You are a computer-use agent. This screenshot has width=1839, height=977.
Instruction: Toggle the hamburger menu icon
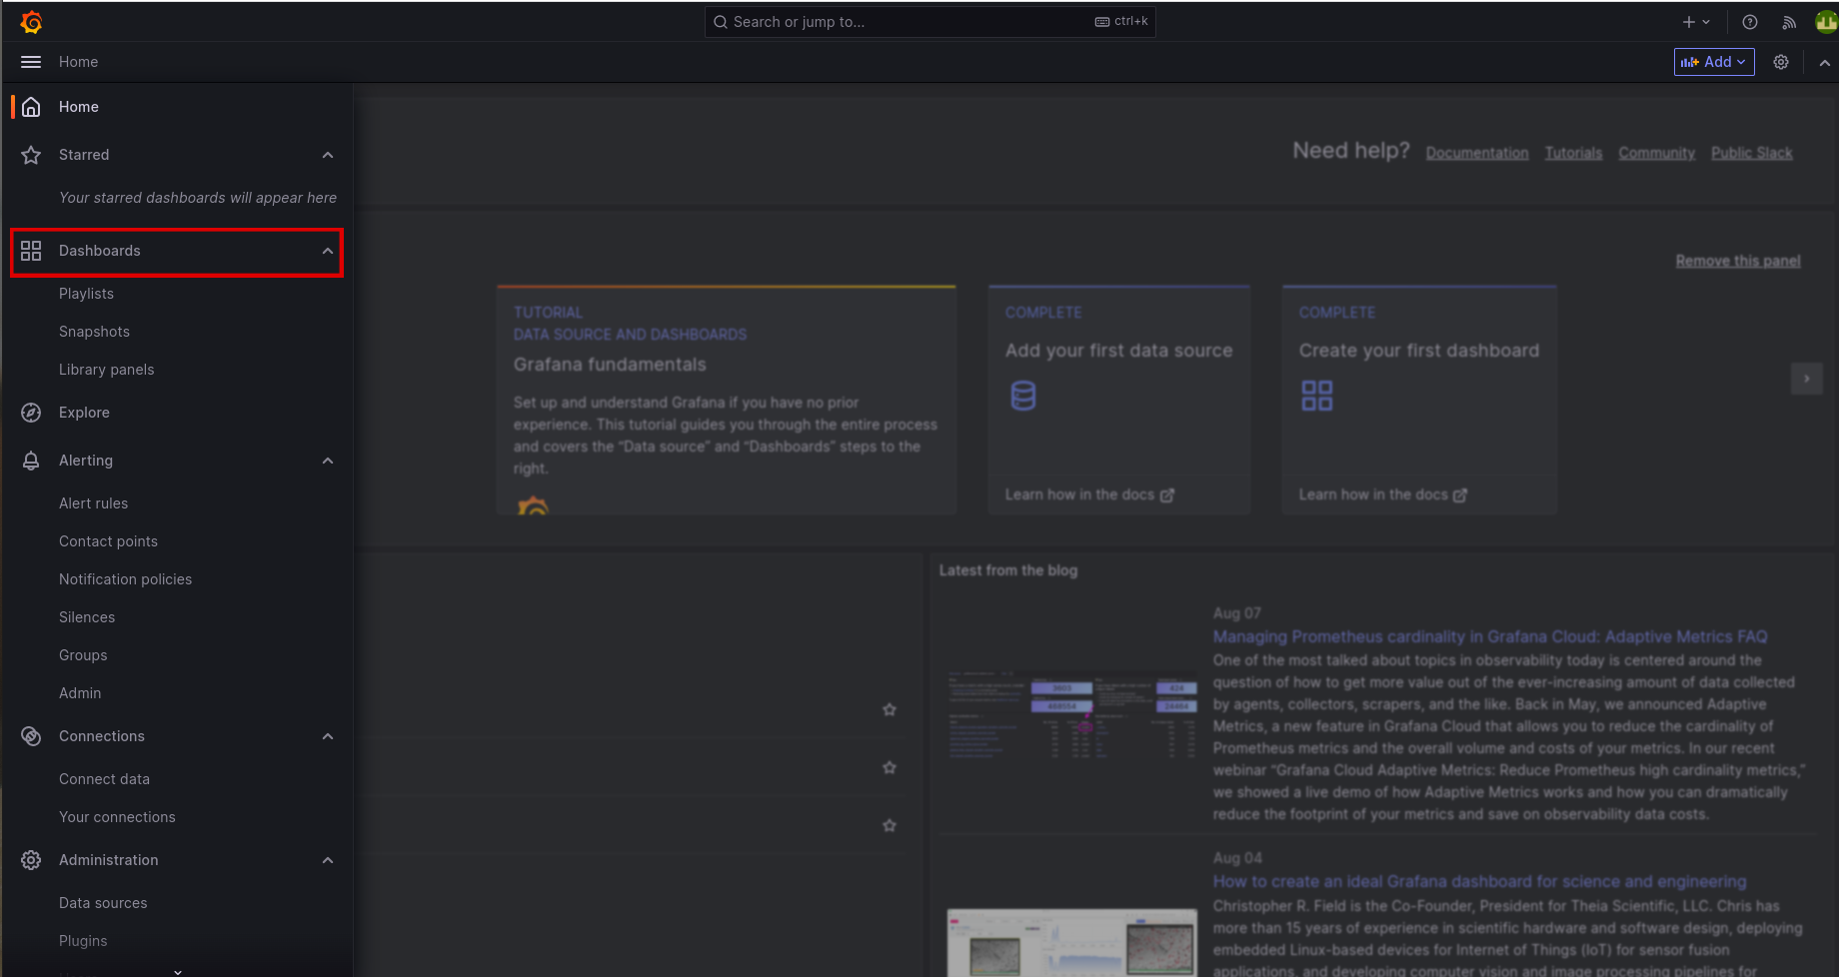(31, 62)
